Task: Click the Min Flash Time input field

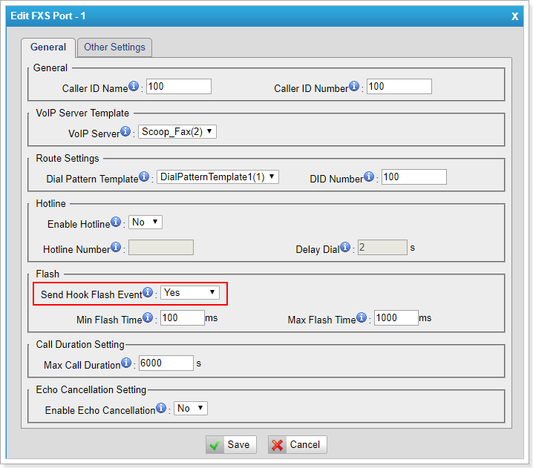Action: click(183, 317)
